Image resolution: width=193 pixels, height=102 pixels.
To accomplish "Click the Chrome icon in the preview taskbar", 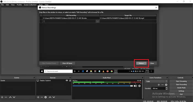I will (111, 71).
